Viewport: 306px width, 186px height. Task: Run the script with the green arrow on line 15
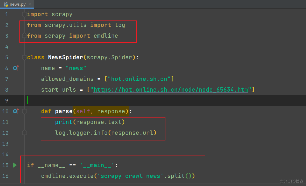(15, 165)
